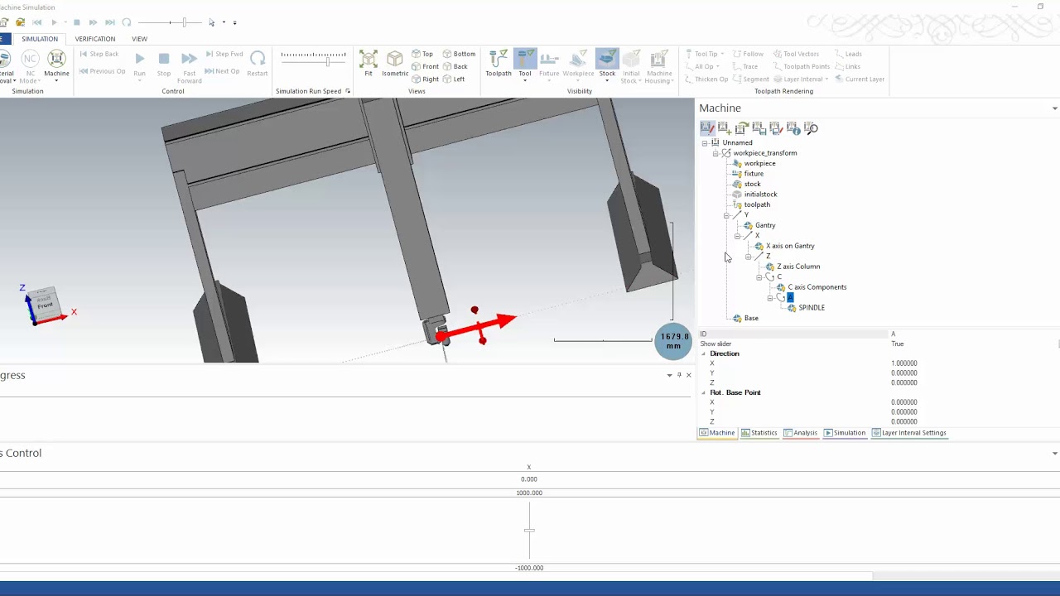Switch to Layer Interval Settings tab

point(908,433)
